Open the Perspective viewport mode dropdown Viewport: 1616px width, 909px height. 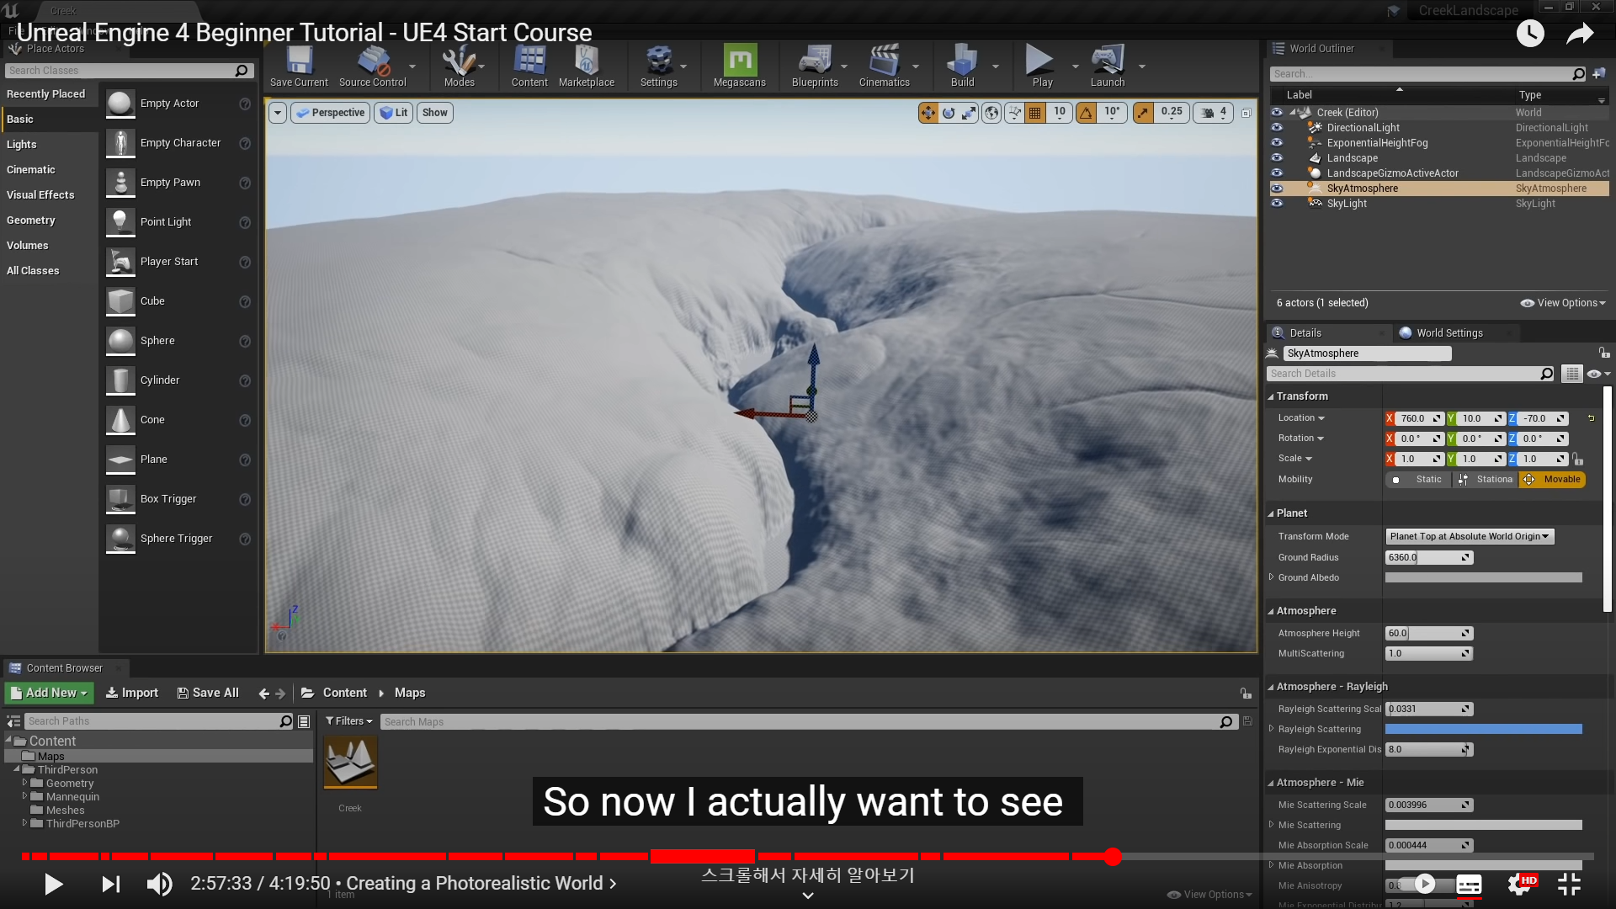pyautogui.click(x=330, y=113)
